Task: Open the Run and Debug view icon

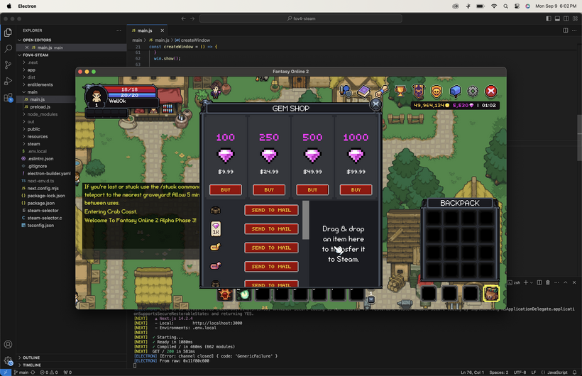Action: click(8, 81)
